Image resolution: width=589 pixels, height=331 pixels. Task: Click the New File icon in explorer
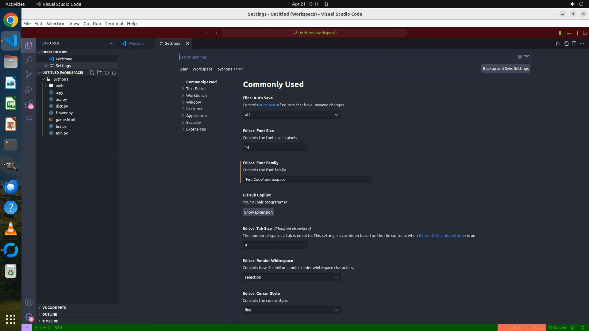point(92,73)
